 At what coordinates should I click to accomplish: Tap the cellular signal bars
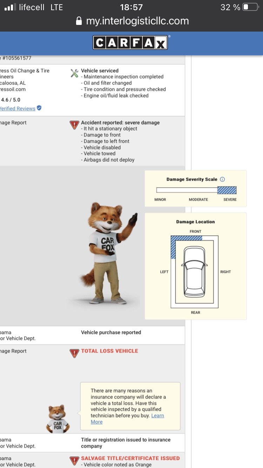point(10,7)
